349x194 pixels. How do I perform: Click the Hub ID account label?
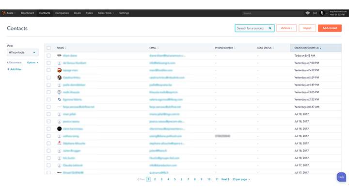[337, 15]
